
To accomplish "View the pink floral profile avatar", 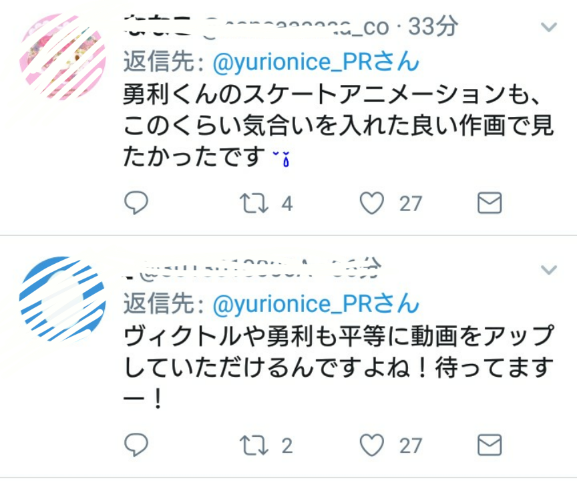I will tap(63, 57).
